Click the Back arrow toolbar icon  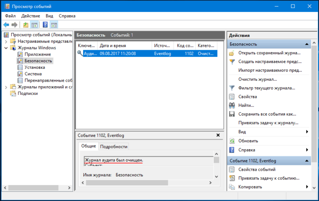coord(6,25)
